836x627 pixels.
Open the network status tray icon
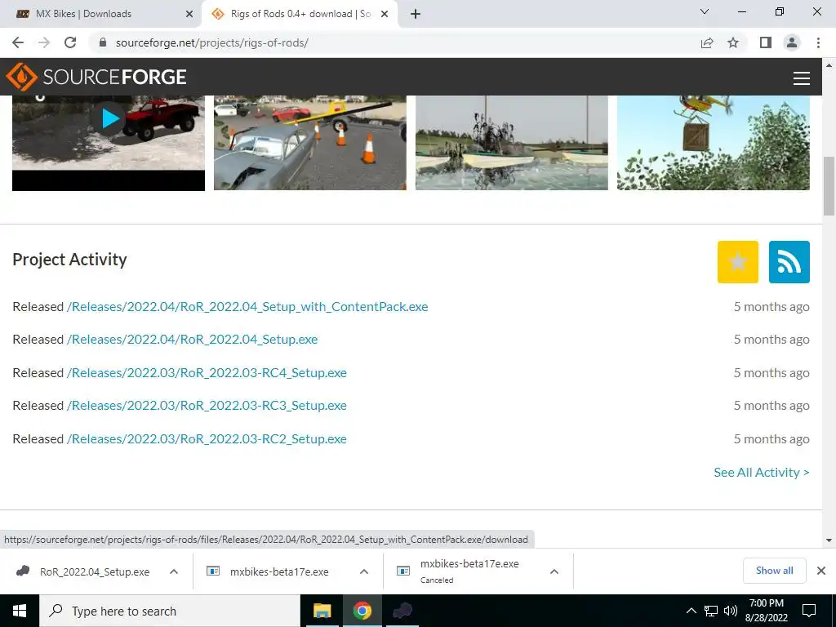tap(711, 611)
